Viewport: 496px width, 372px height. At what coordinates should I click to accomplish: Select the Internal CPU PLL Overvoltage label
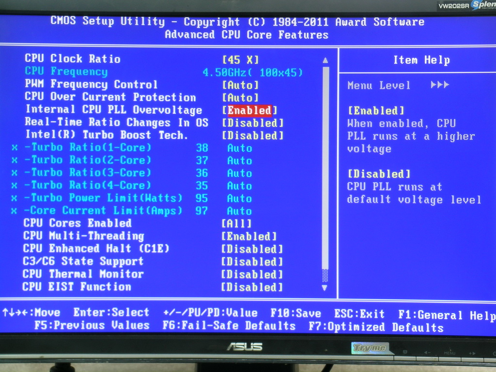114,109
